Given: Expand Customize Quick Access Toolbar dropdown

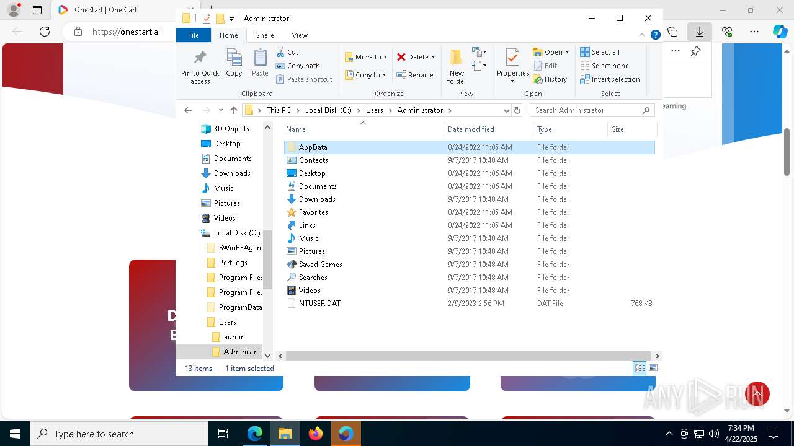Looking at the screenshot, I should pyautogui.click(x=231, y=19).
